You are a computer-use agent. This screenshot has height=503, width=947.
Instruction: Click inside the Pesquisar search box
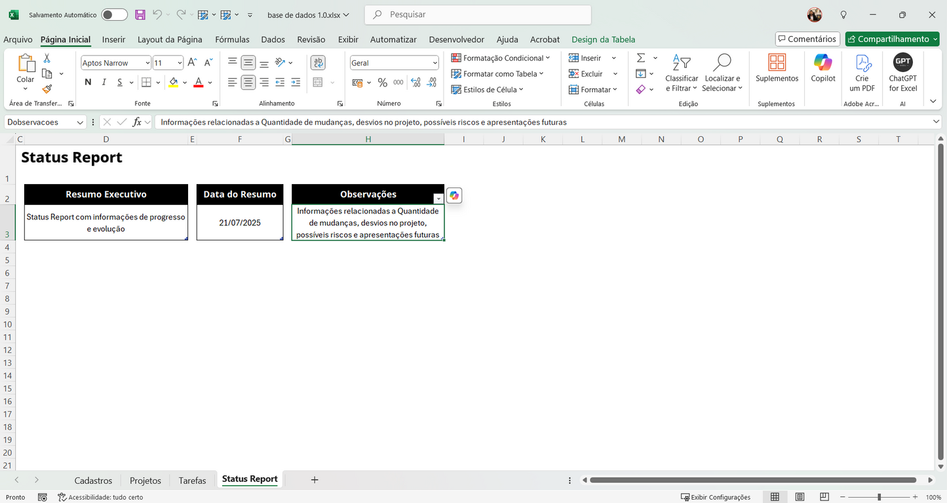(477, 14)
